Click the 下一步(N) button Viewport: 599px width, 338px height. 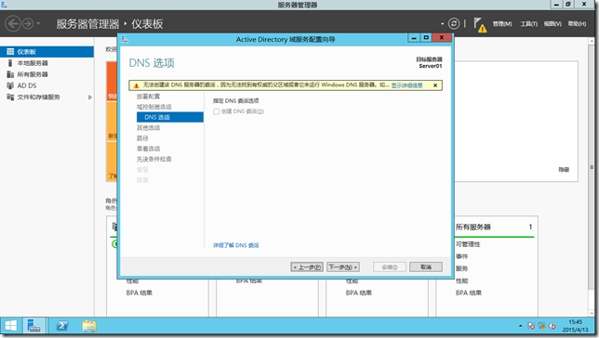tap(342, 267)
